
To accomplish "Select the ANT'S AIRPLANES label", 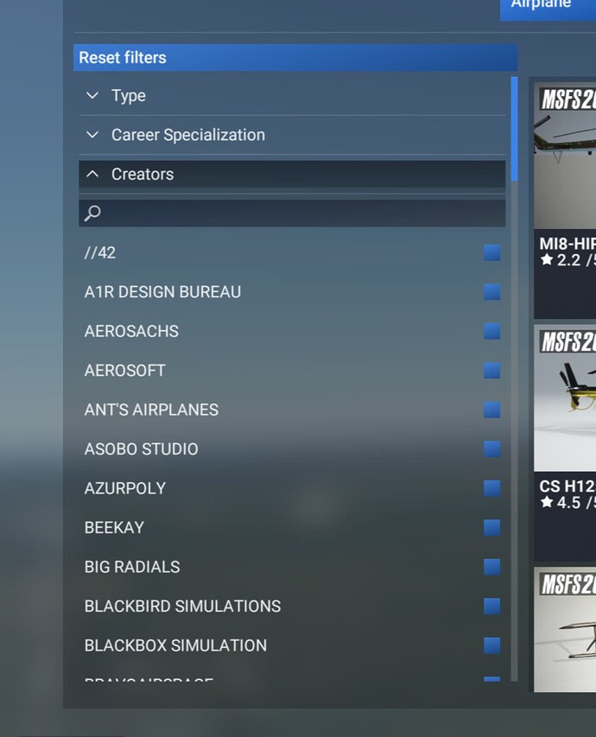I will [x=151, y=410].
